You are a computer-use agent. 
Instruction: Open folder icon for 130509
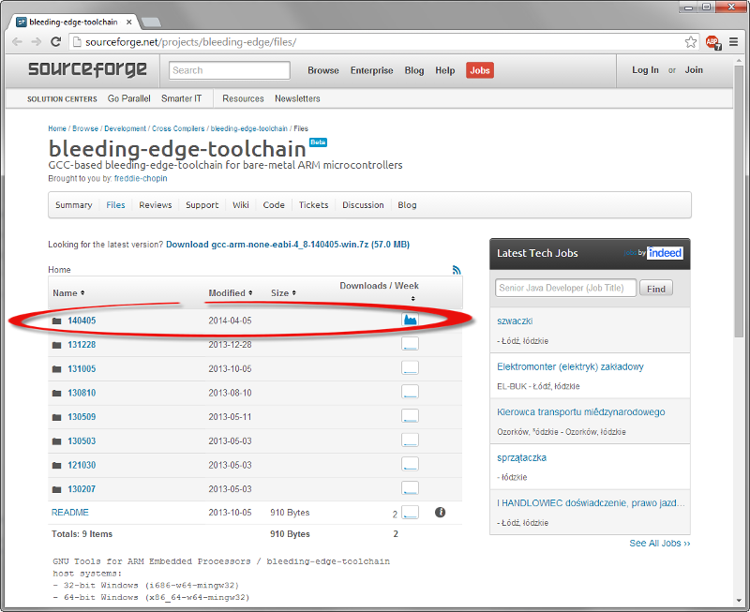pyautogui.click(x=57, y=417)
